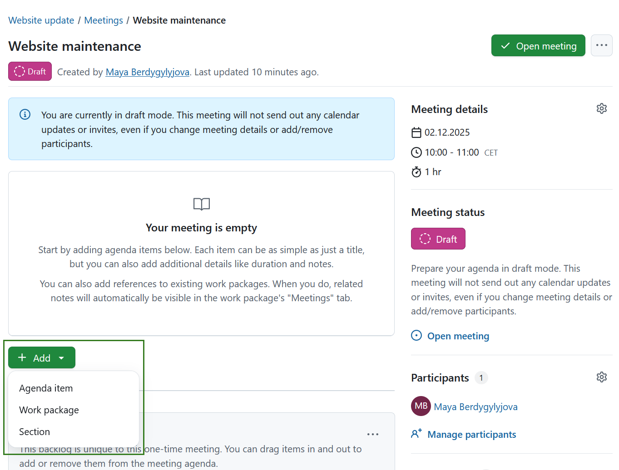Screen dimensions: 619x470
Task: Open the Meeting details settings gear
Action: pos(602,108)
